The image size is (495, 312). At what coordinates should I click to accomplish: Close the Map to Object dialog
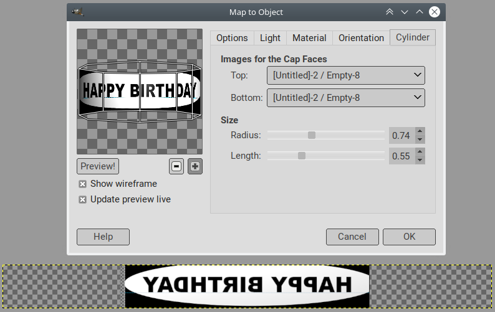click(435, 12)
